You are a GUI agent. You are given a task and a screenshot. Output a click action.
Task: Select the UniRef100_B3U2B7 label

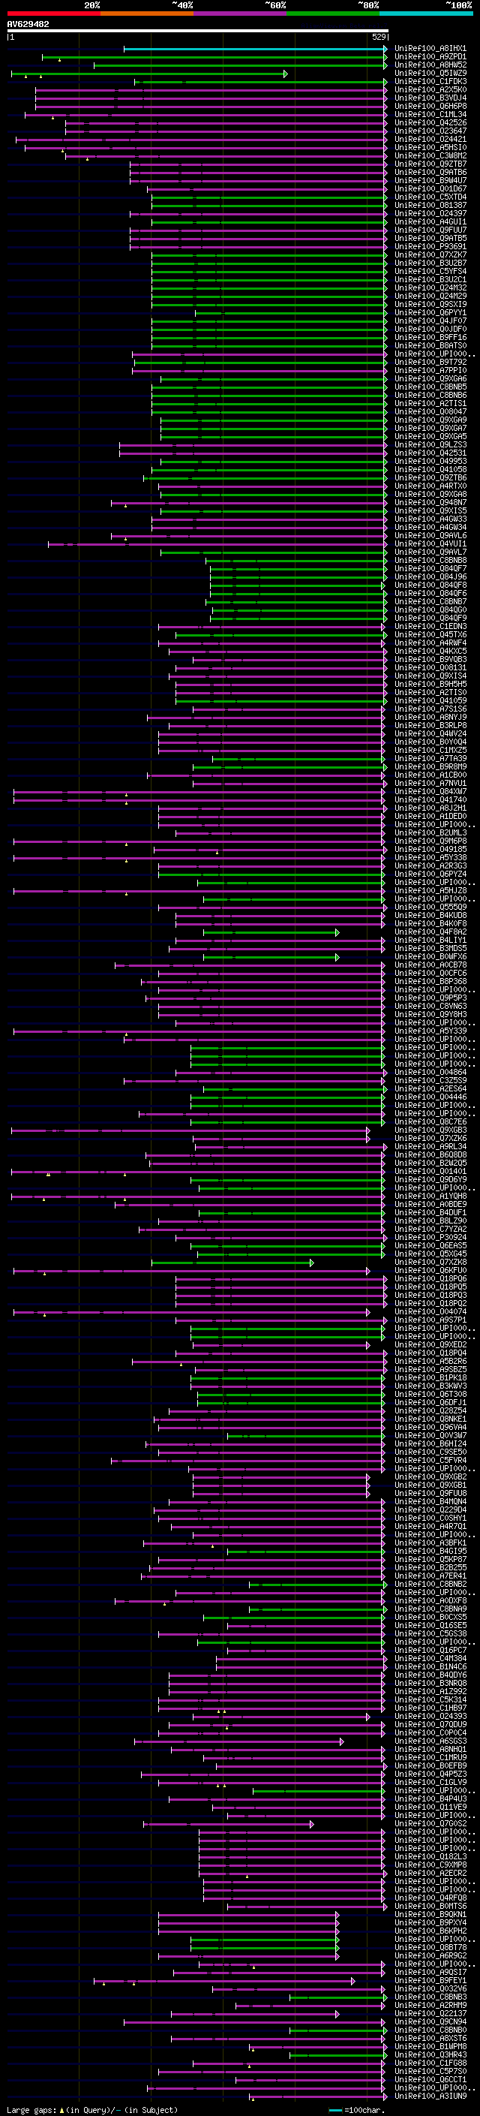coord(430,263)
